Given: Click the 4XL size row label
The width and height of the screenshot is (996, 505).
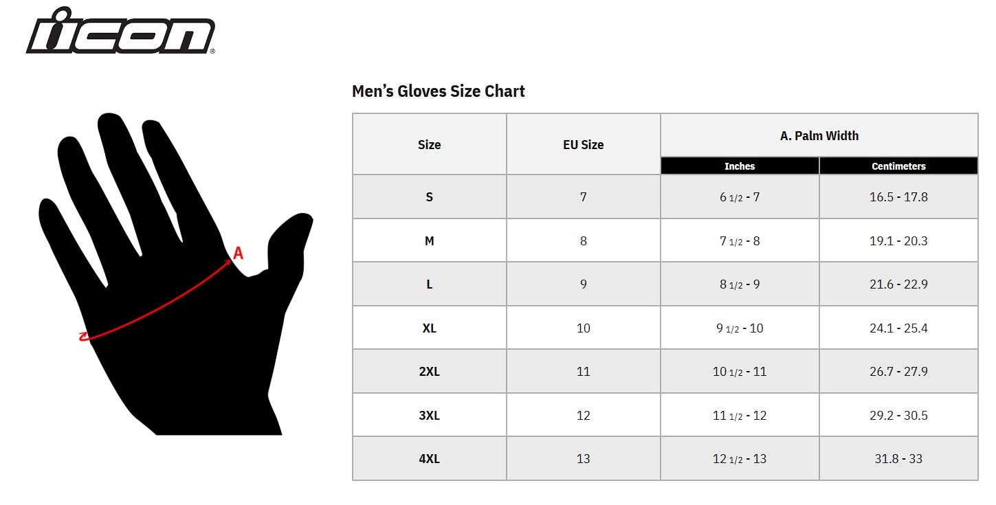Looking at the screenshot, I should click(x=429, y=459).
